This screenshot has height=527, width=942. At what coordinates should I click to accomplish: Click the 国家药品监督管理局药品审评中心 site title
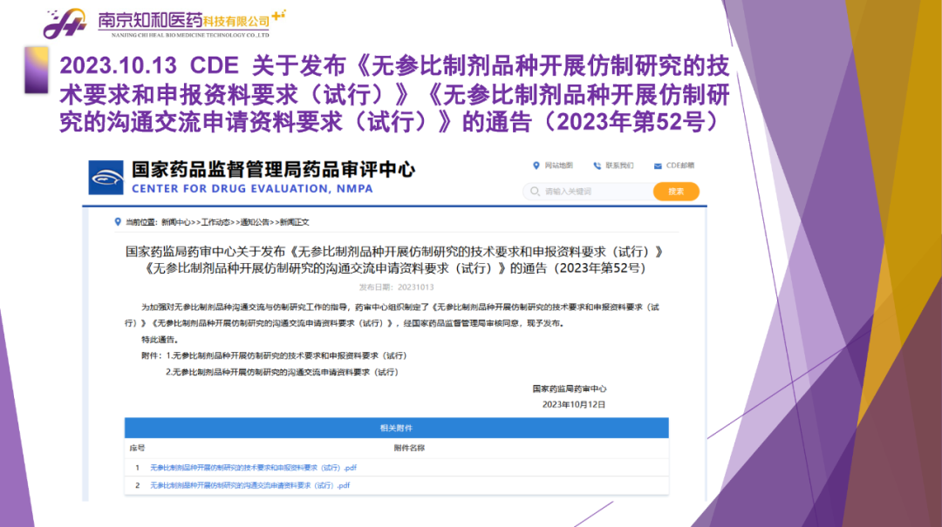(x=273, y=169)
